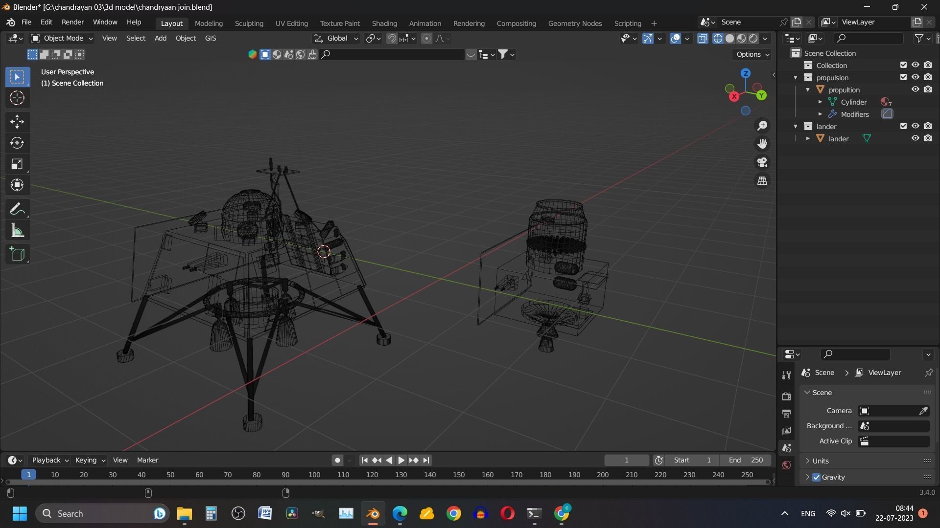Uncheck the propulsion collection checkbox
The image size is (940, 528).
coord(903,77)
